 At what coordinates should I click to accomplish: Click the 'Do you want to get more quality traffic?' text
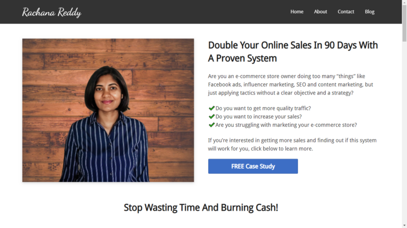point(263,108)
